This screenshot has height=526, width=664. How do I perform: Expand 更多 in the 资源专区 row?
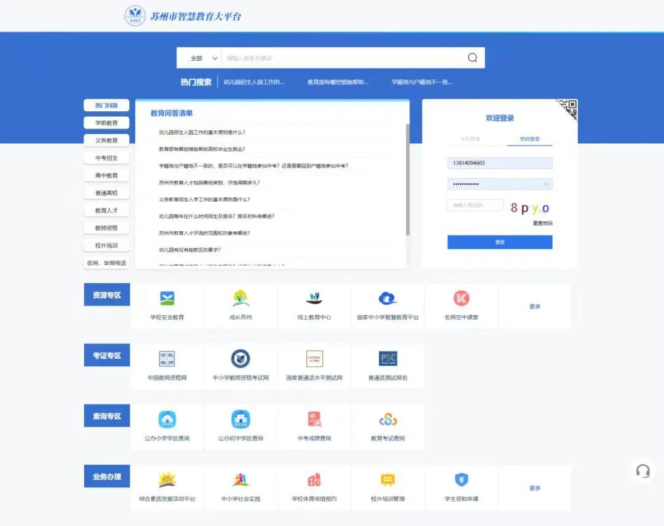tap(535, 307)
